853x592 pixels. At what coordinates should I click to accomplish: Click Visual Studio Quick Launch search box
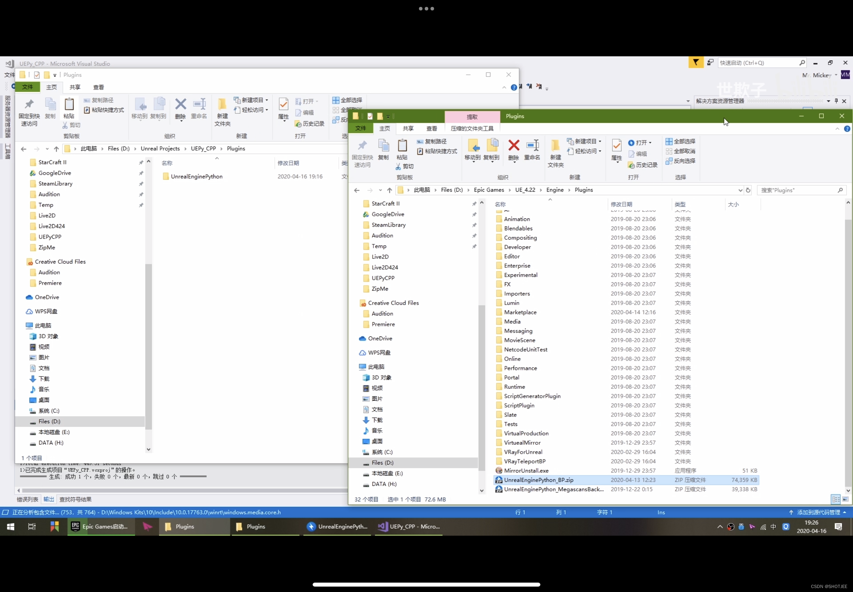(x=762, y=63)
